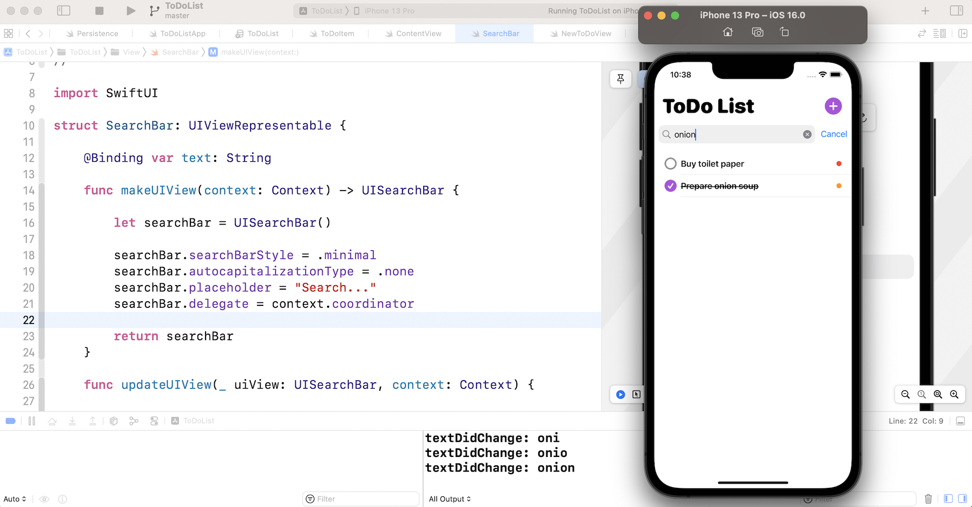
Task: Switch to the ContentView tab
Action: pyautogui.click(x=418, y=33)
